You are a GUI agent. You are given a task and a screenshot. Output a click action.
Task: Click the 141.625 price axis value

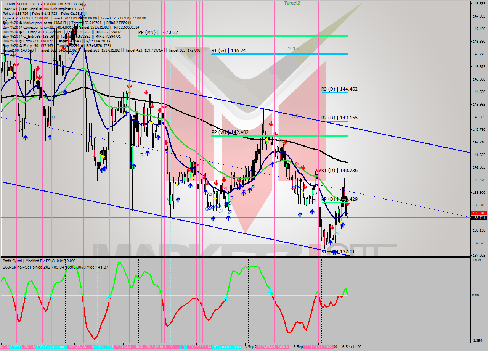click(478, 155)
